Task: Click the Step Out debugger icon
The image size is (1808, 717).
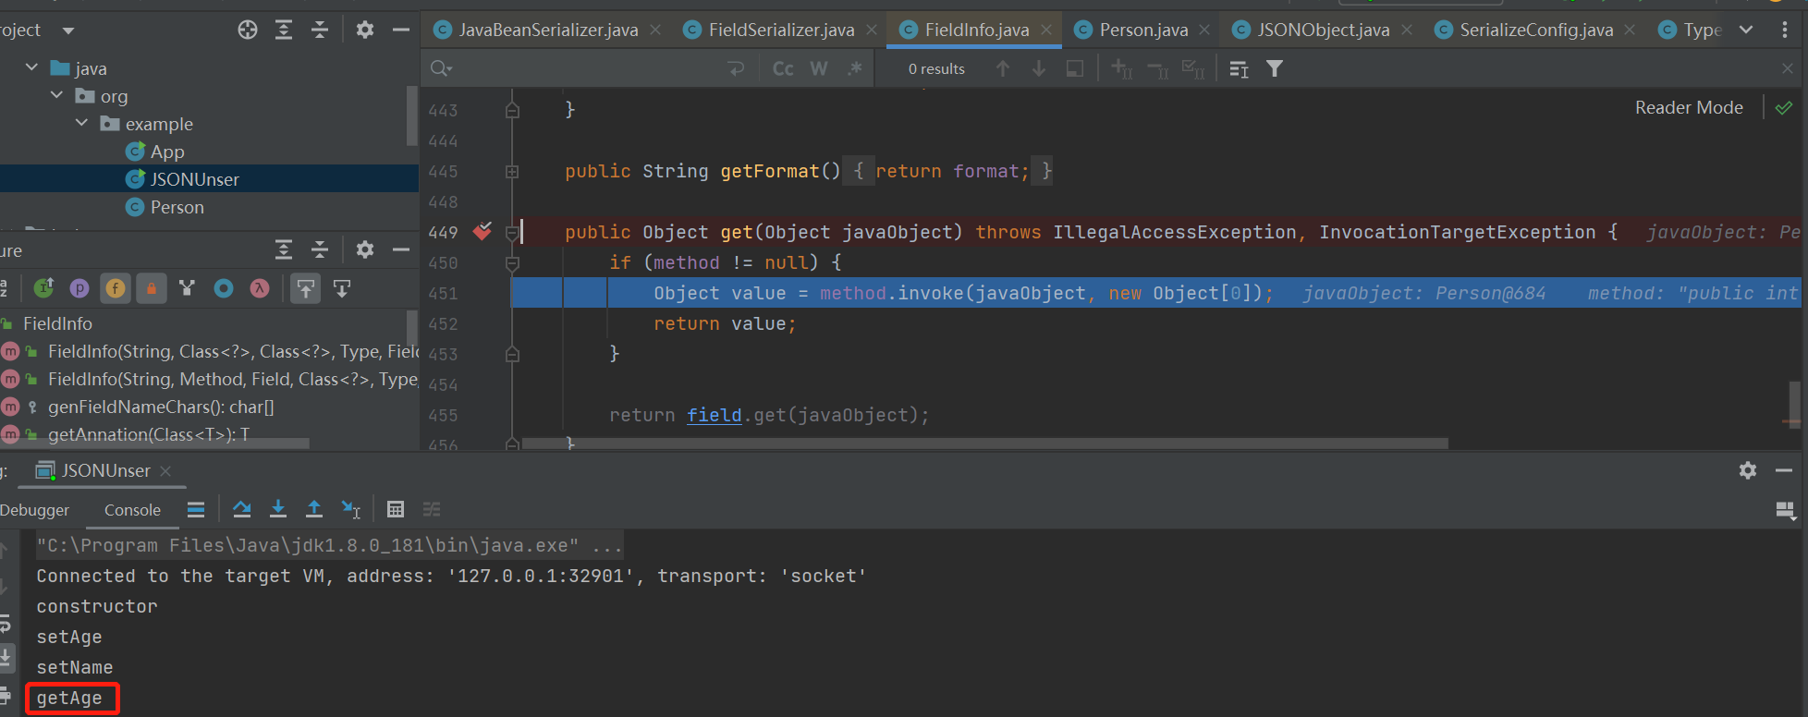Action: [314, 509]
